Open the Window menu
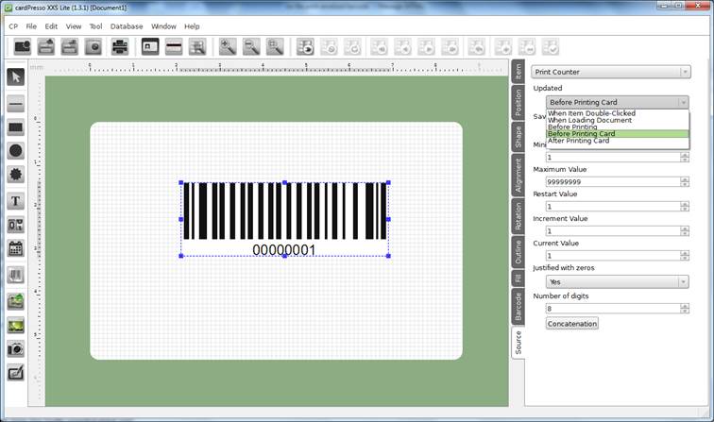This screenshot has width=714, height=422. [163, 26]
